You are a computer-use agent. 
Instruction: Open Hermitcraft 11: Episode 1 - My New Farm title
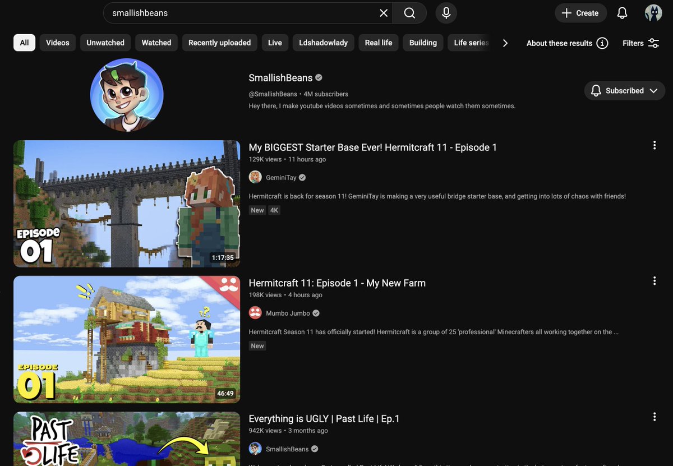[x=337, y=283]
